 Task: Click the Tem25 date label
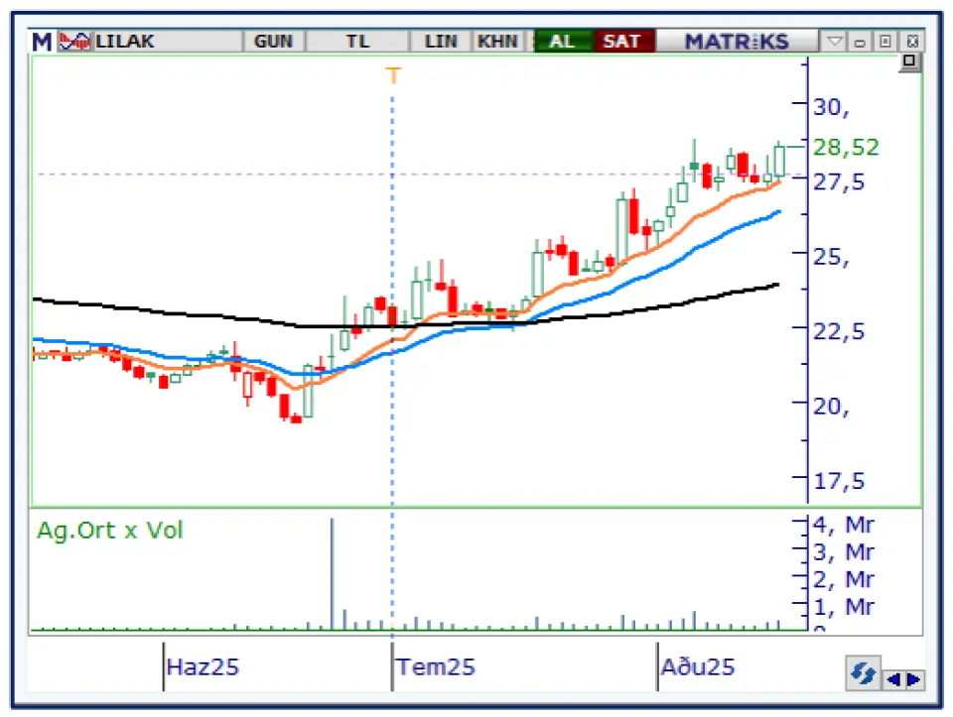[x=435, y=666]
